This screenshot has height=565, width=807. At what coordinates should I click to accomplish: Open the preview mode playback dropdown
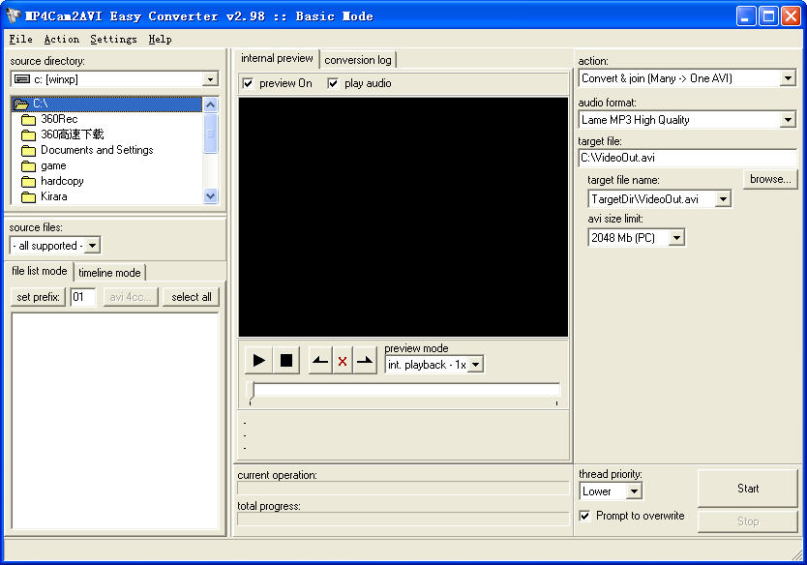[476, 365]
